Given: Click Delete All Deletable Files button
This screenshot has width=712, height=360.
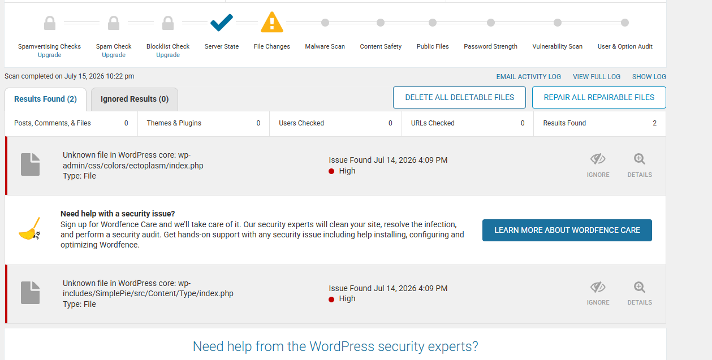Looking at the screenshot, I should tap(460, 97).
